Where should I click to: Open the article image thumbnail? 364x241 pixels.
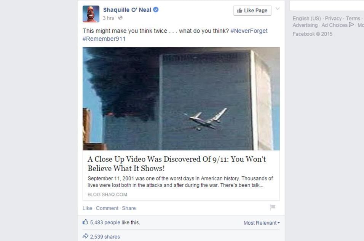click(181, 99)
